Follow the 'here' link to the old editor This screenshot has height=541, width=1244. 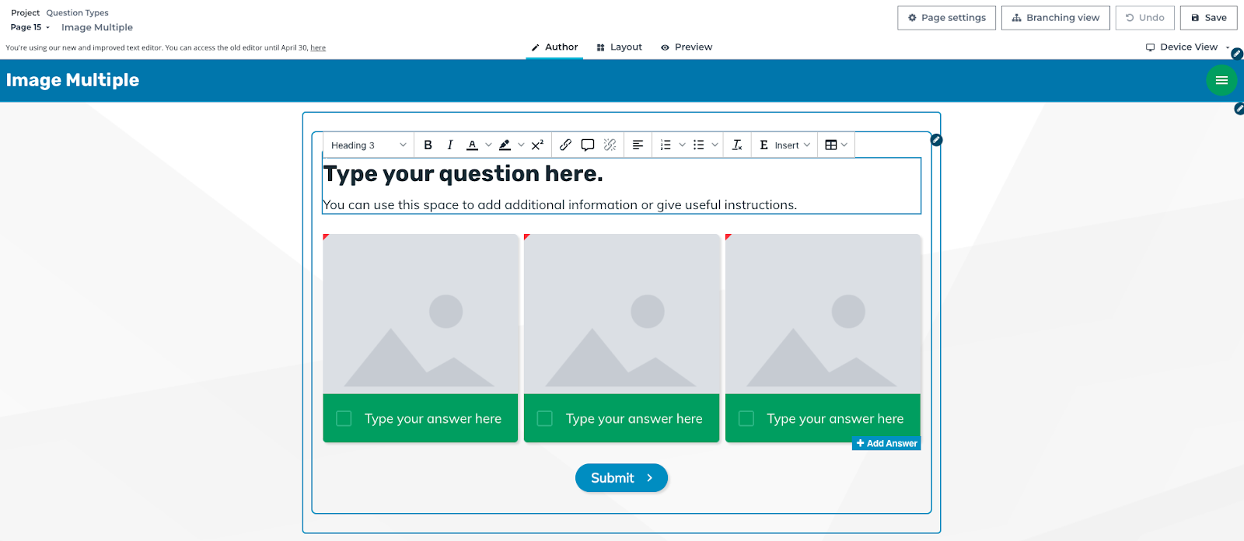click(x=318, y=48)
